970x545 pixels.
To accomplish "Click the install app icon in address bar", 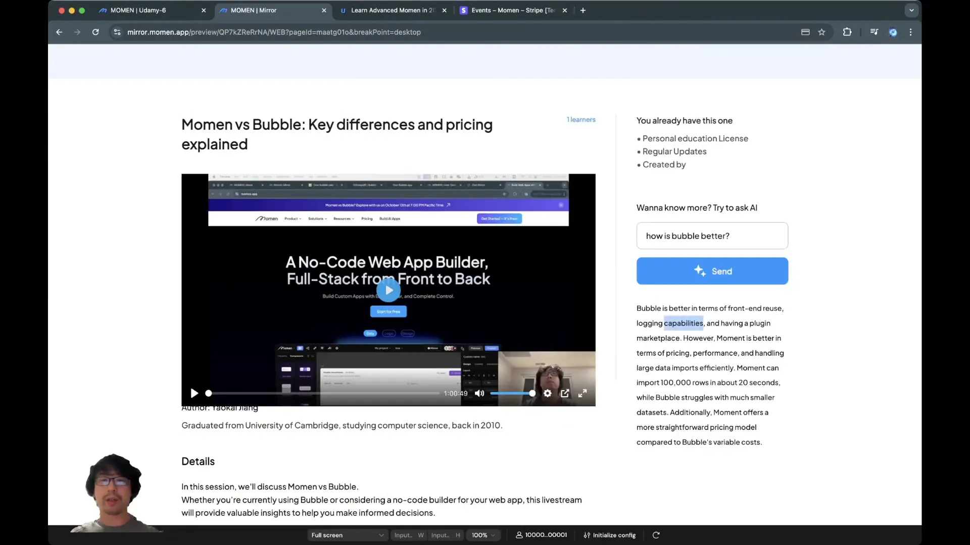I will (x=805, y=32).
